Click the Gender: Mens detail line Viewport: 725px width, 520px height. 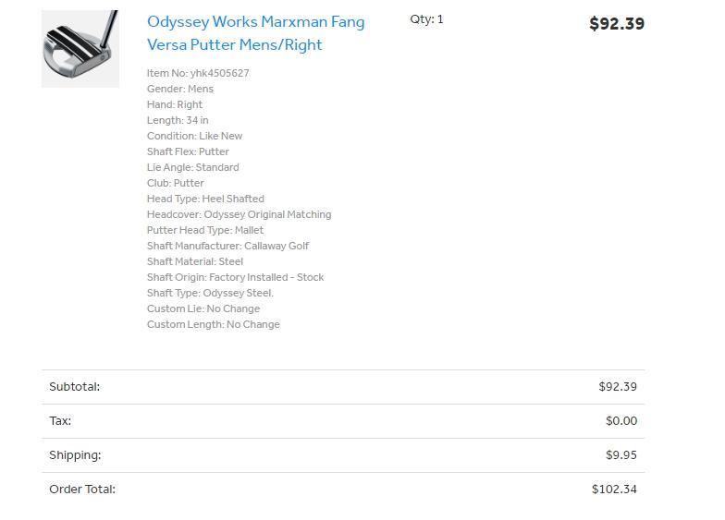point(180,89)
